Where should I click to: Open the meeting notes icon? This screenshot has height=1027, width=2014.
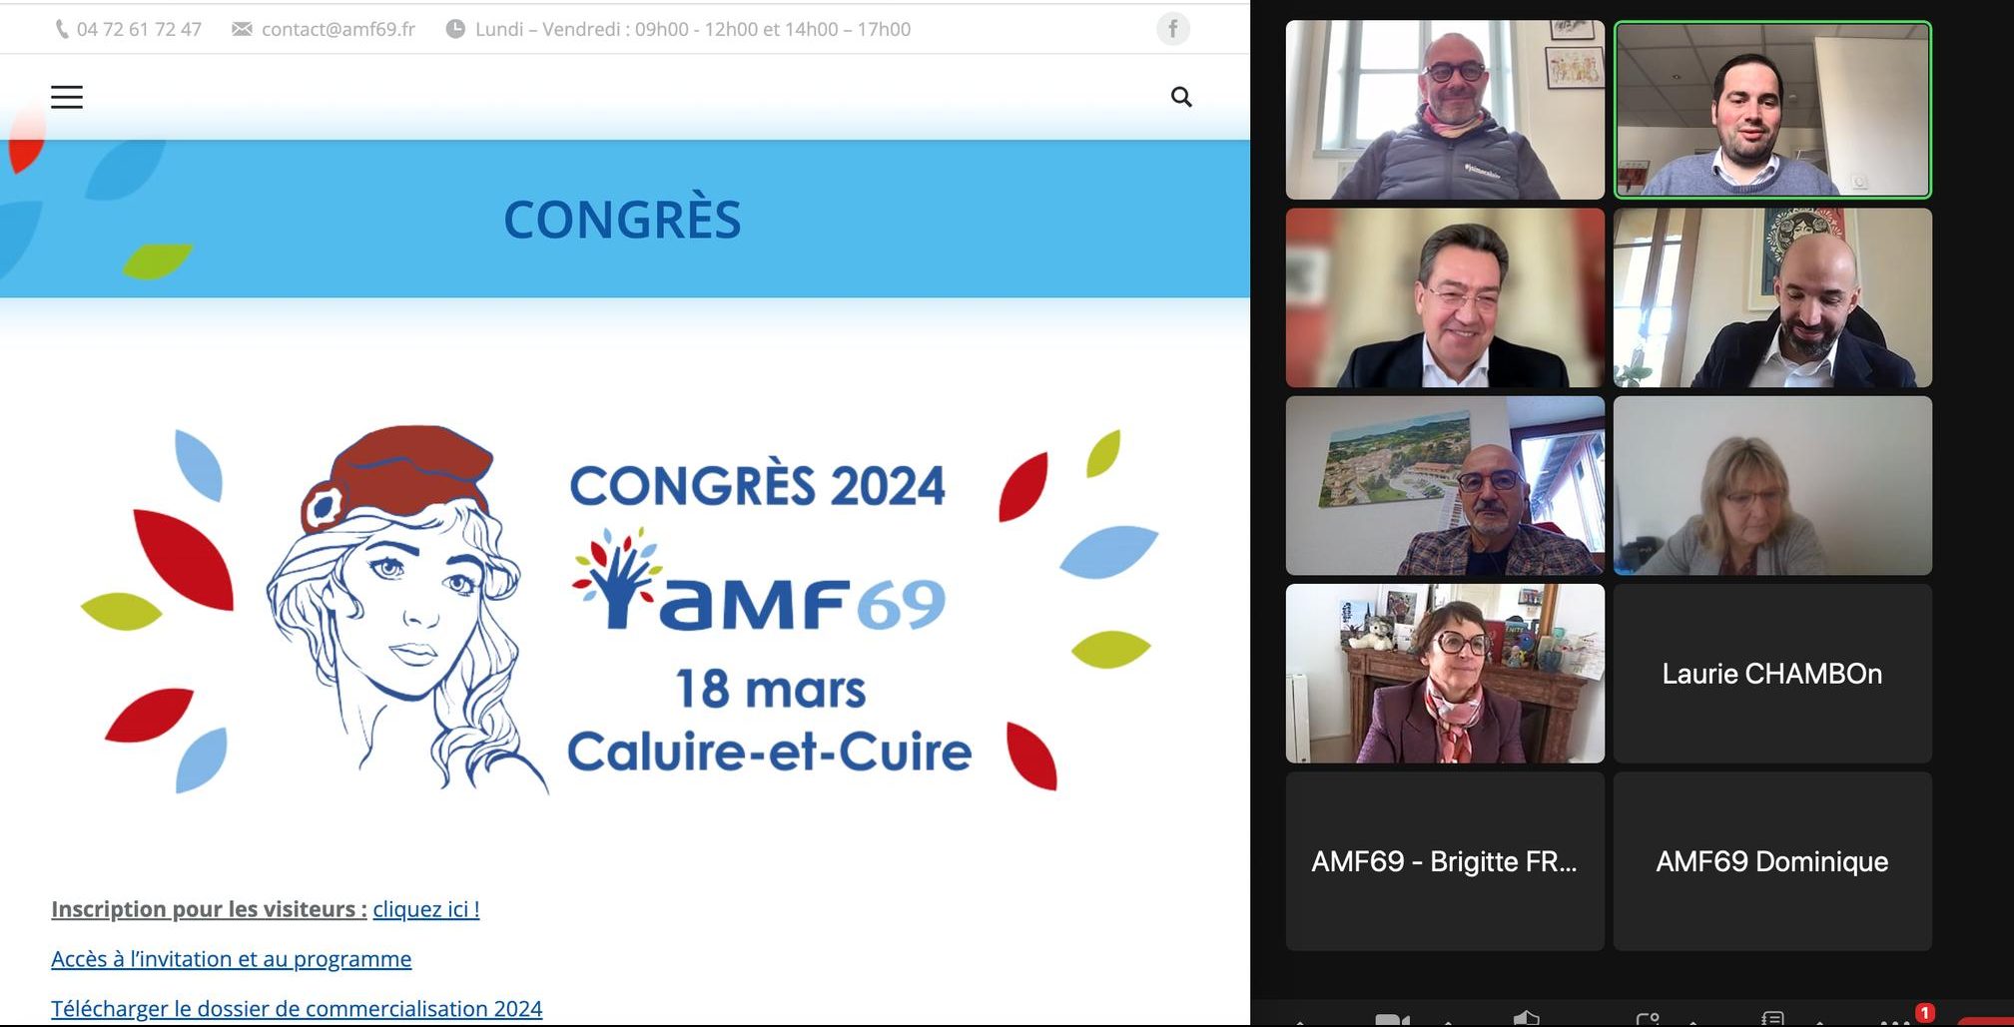point(1773,1019)
